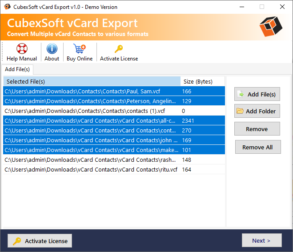Screen dimensions: 293x252
Task: Click the size value 101
Action: click(x=187, y=150)
